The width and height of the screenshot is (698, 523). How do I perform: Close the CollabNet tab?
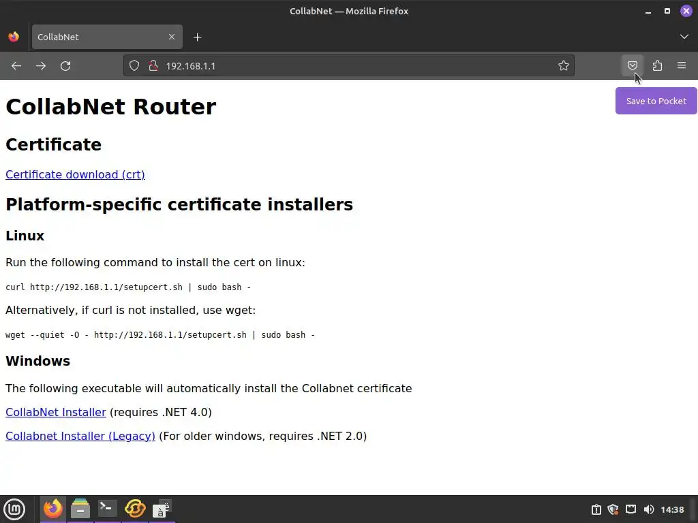coord(172,37)
